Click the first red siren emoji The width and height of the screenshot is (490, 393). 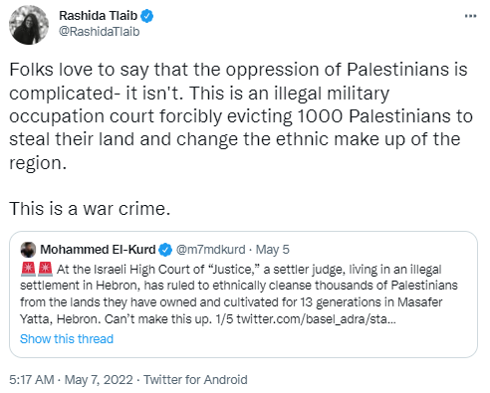[x=28, y=269]
